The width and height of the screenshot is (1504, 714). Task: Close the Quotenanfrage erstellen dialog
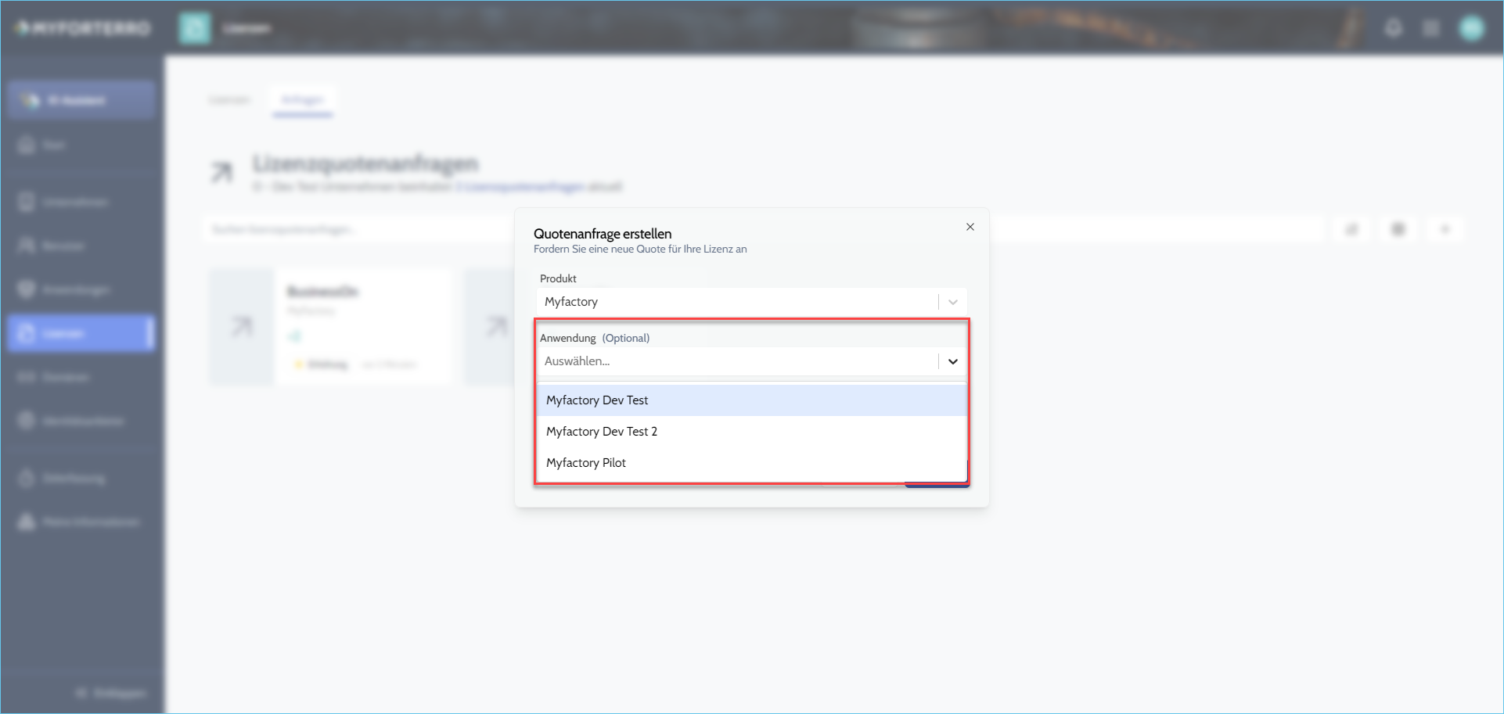click(970, 227)
